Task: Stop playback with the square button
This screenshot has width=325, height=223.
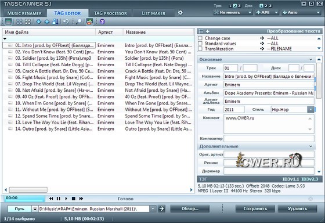Action: tap(73, 199)
